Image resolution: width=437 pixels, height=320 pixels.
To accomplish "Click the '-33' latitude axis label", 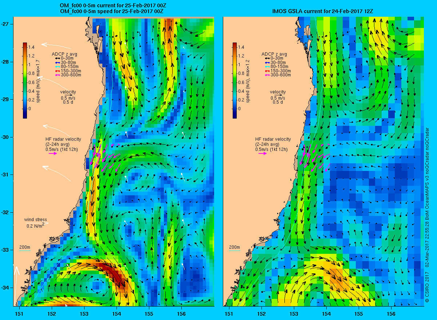I will [x=5, y=250].
